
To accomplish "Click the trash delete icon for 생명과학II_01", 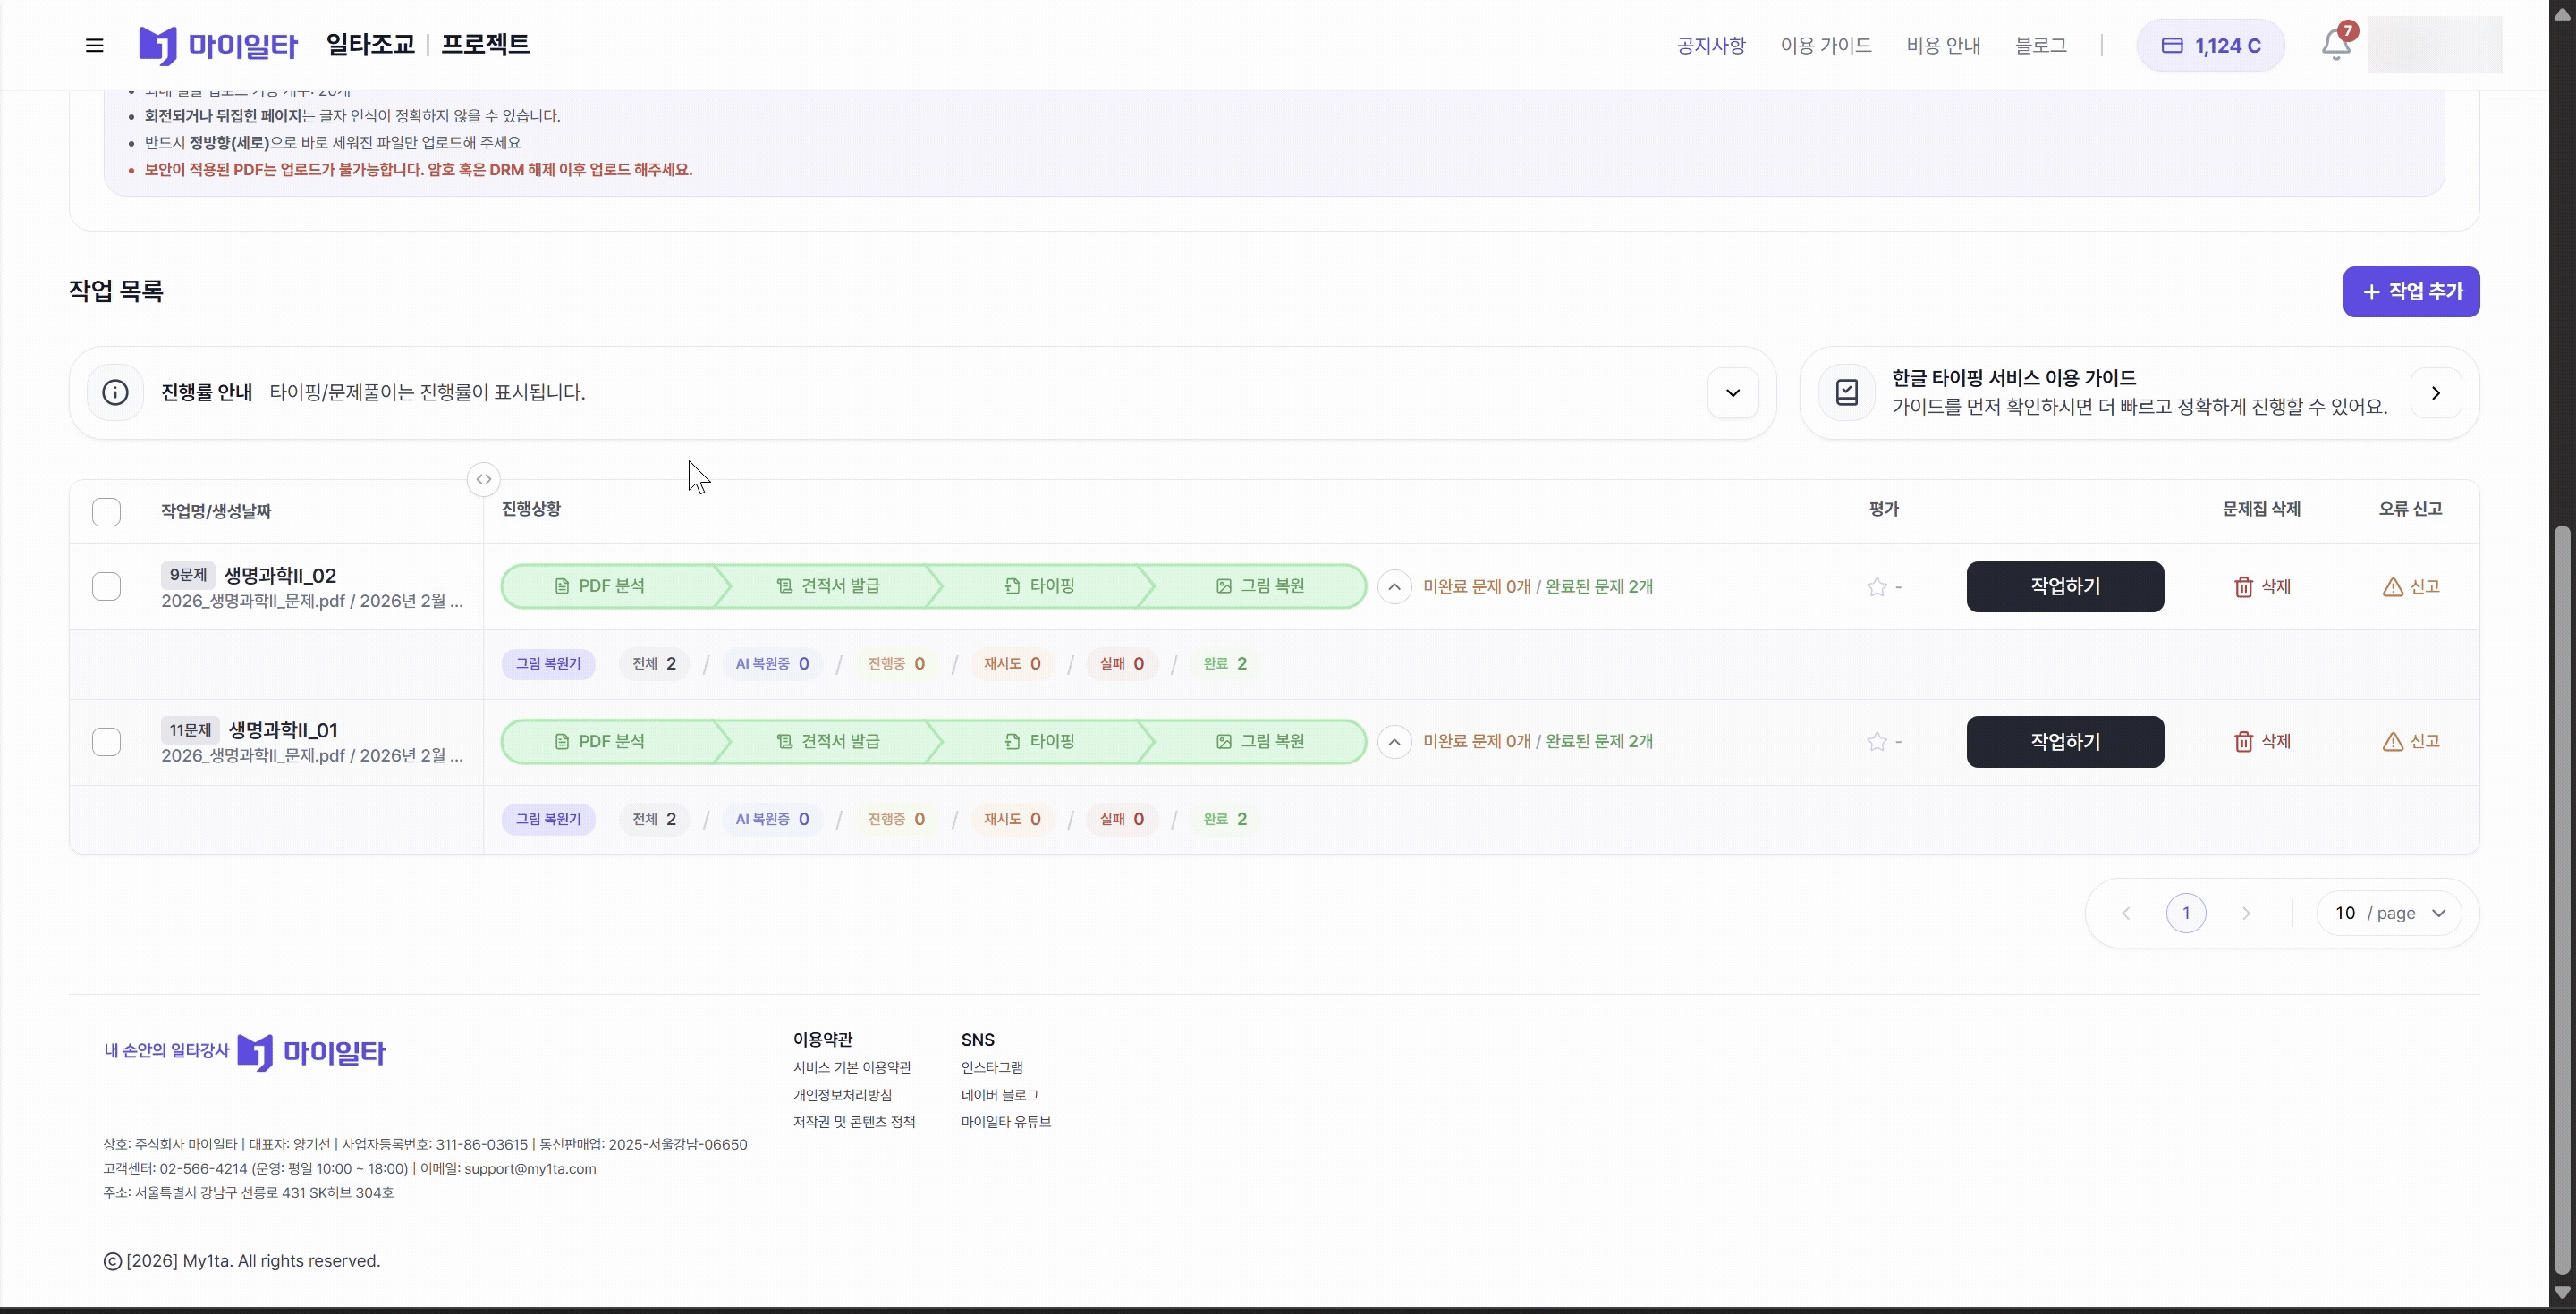I will click(2243, 741).
